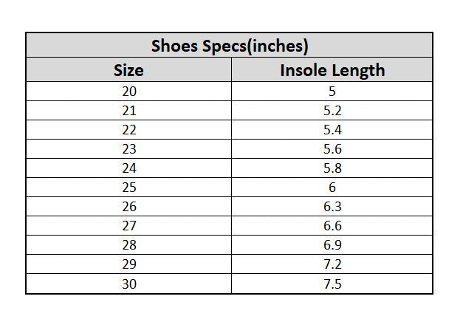Select the "Insole Length" column header
This screenshot has width=463, height=333.
pos(332,71)
